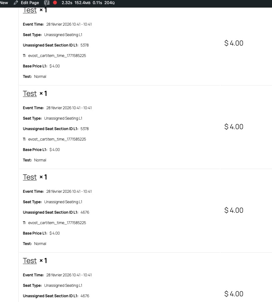Open the Yoast SEO admin bar icon
This screenshot has width=272, height=302.
coord(47,3)
